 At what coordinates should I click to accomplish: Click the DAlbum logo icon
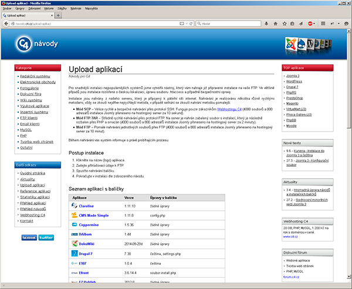click(x=75, y=234)
